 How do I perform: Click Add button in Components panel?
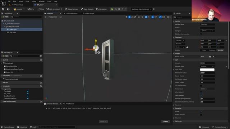tap(5, 17)
